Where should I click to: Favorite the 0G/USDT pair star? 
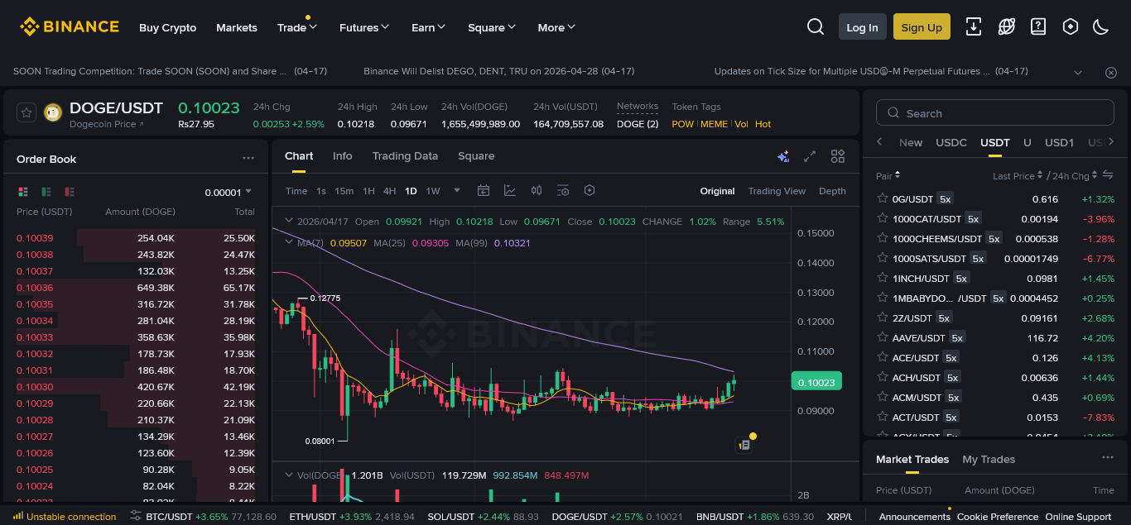pyautogui.click(x=883, y=198)
